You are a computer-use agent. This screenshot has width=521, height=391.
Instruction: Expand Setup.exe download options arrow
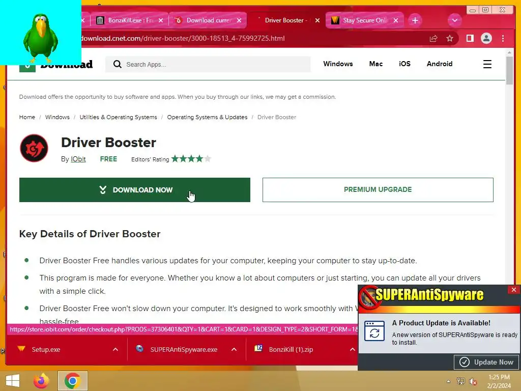coord(115,349)
